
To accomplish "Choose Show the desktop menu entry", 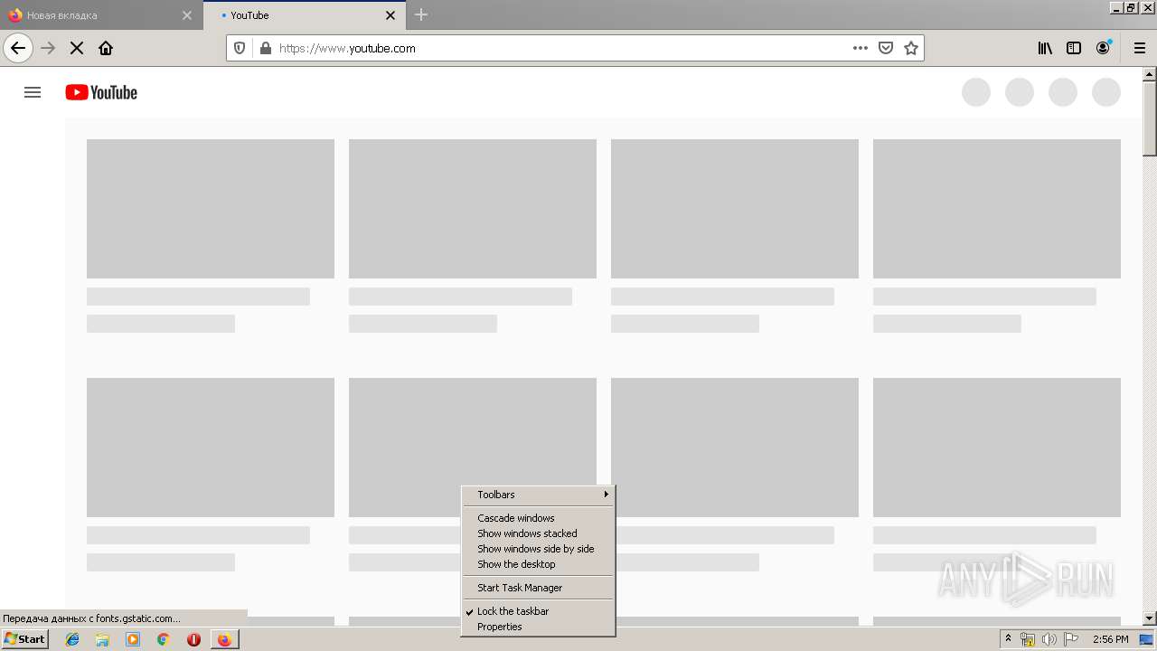I will [538, 564].
